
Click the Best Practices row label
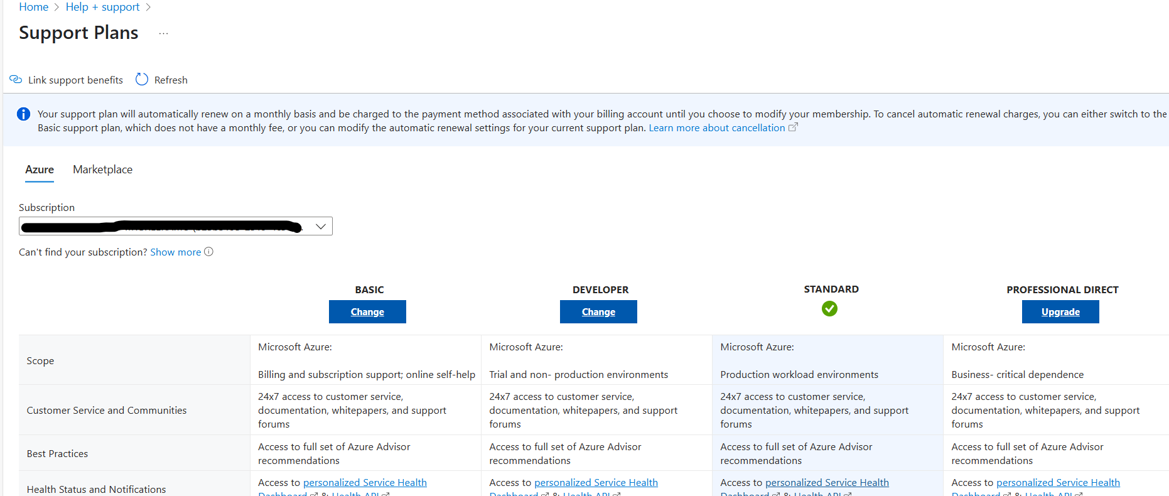tap(57, 453)
